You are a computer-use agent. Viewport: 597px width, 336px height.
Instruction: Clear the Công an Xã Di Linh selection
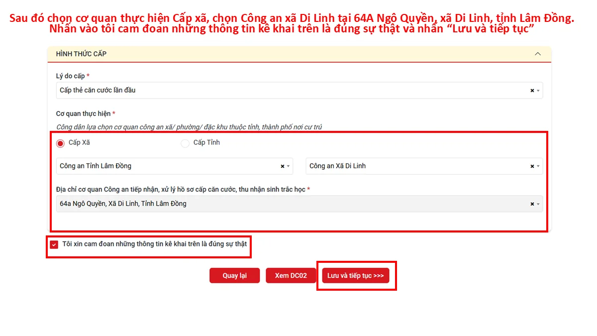click(x=532, y=166)
